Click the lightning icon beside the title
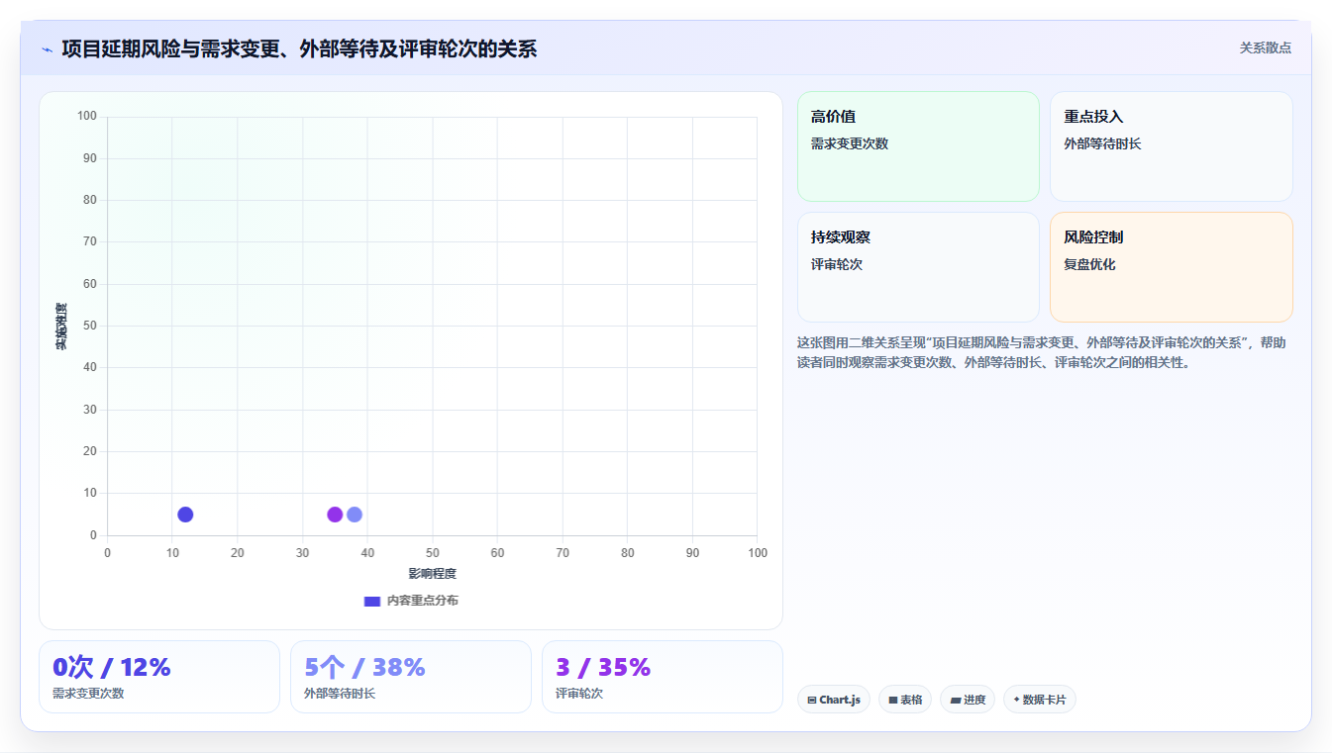 tap(47, 49)
